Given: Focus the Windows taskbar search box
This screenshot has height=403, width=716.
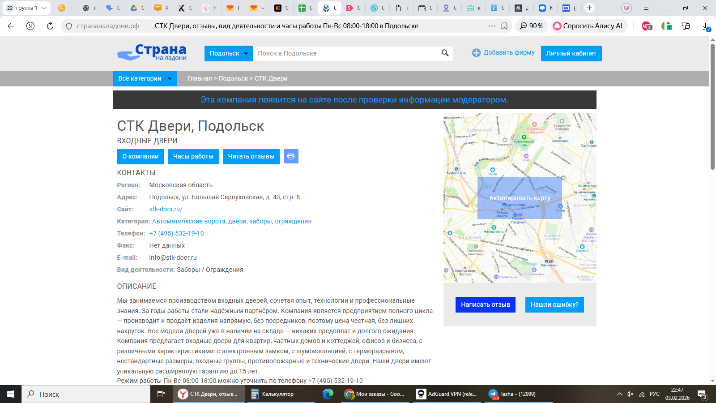Looking at the screenshot, I should (86, 394).
